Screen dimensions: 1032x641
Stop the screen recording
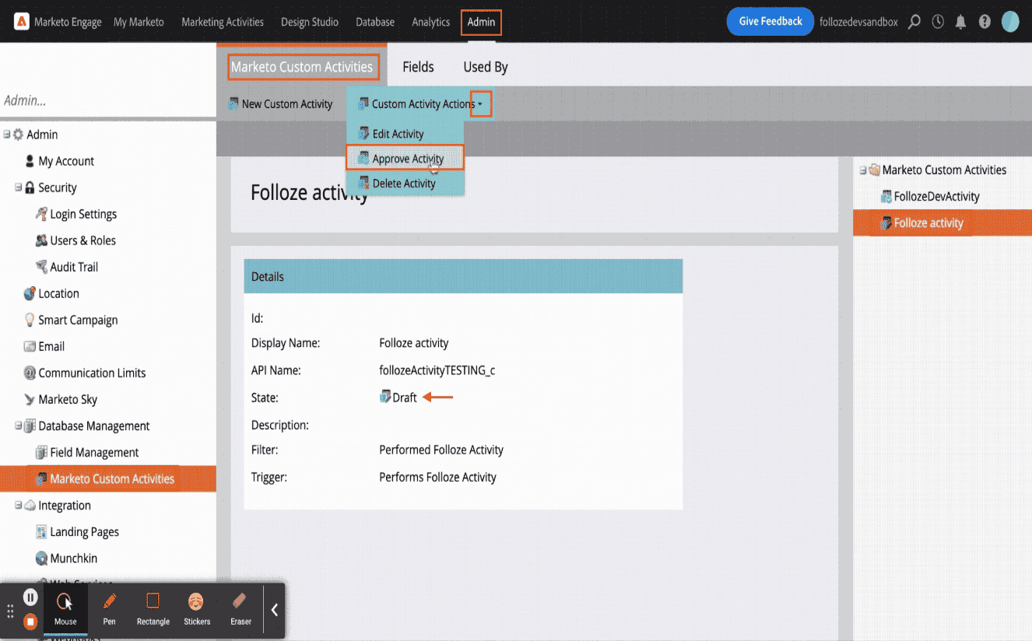pos(30,622)
